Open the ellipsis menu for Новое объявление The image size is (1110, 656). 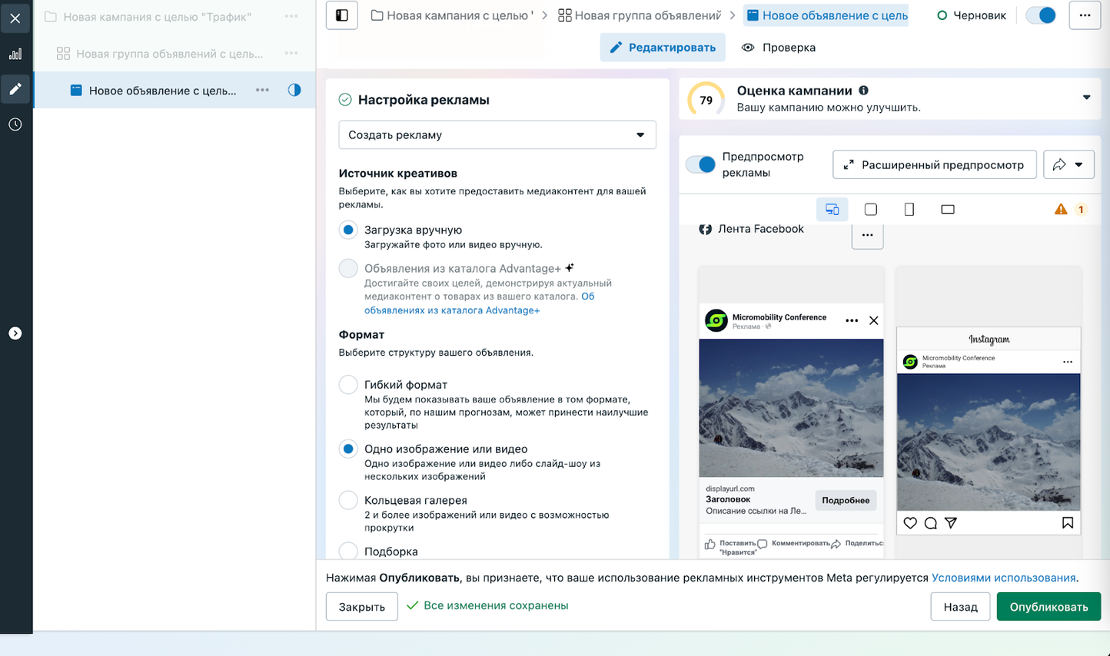pos(261,90)
